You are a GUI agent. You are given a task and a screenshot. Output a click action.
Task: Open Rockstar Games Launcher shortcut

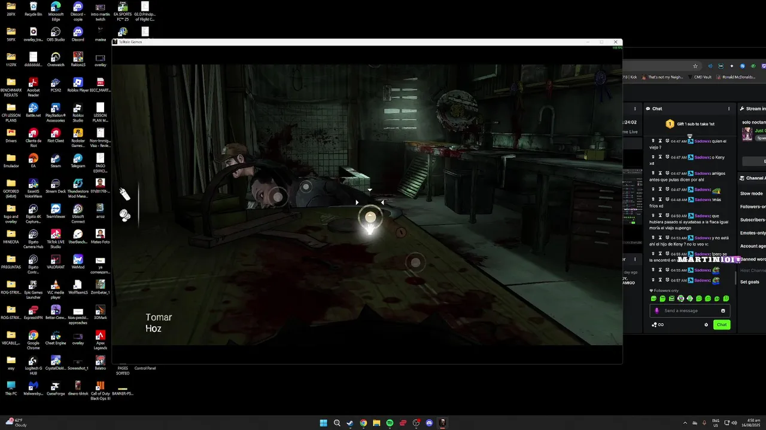(78, 138)
